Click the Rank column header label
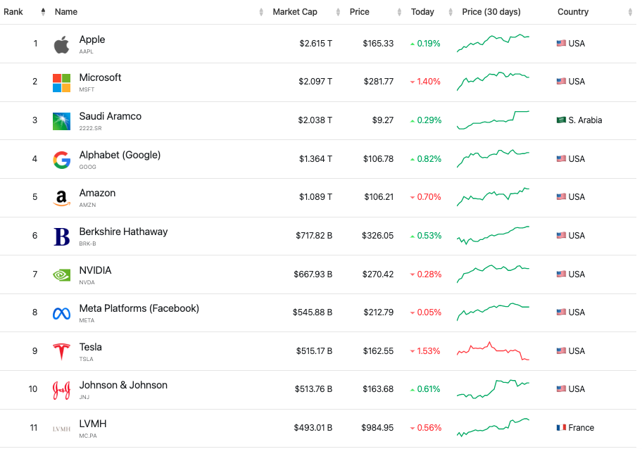The height and width of the screenshot is (449, 642). 13,12
